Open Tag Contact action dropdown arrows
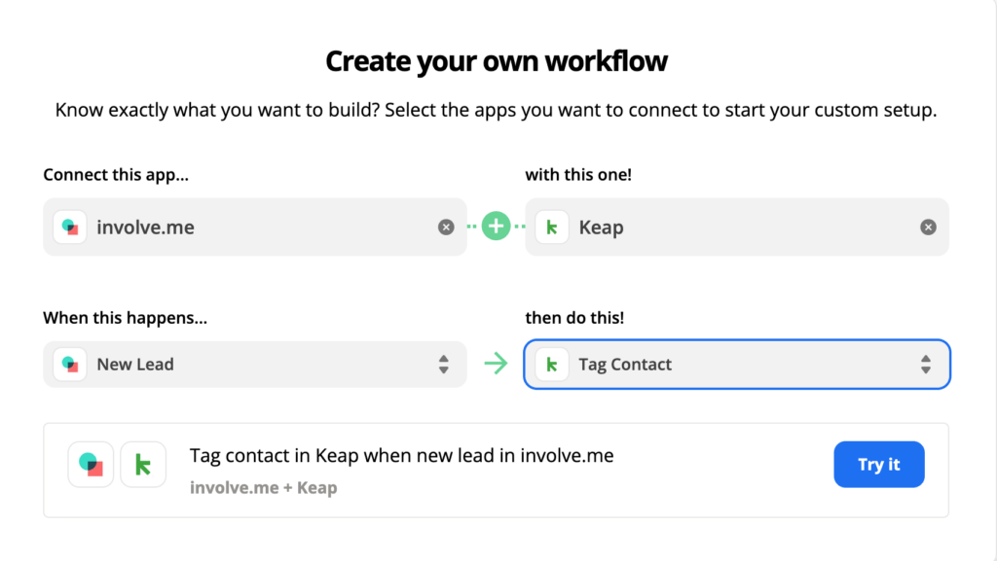The height and width of the screenshot is (561, 997). pos(926,365)
